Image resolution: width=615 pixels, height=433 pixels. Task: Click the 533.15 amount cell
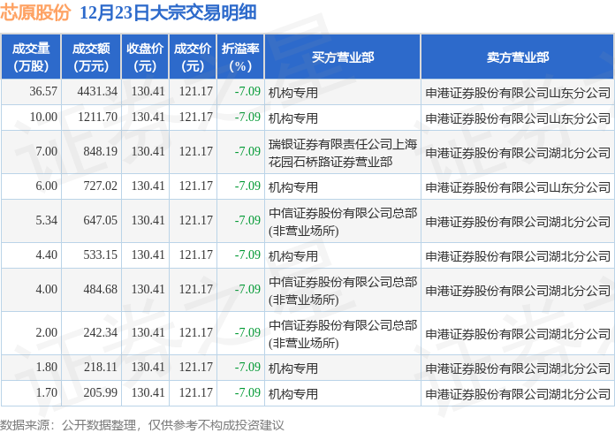pos(100,254)
